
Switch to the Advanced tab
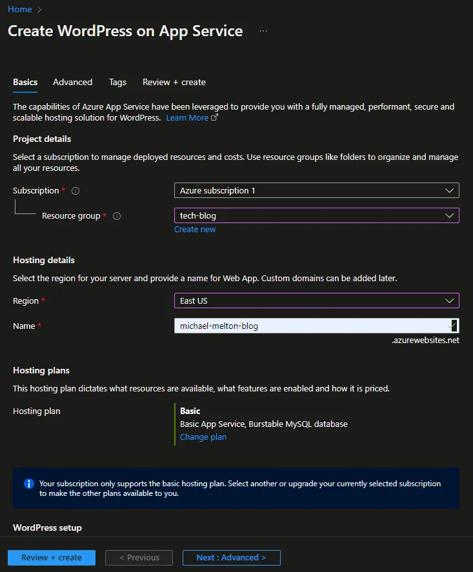[x=73, y=83]
